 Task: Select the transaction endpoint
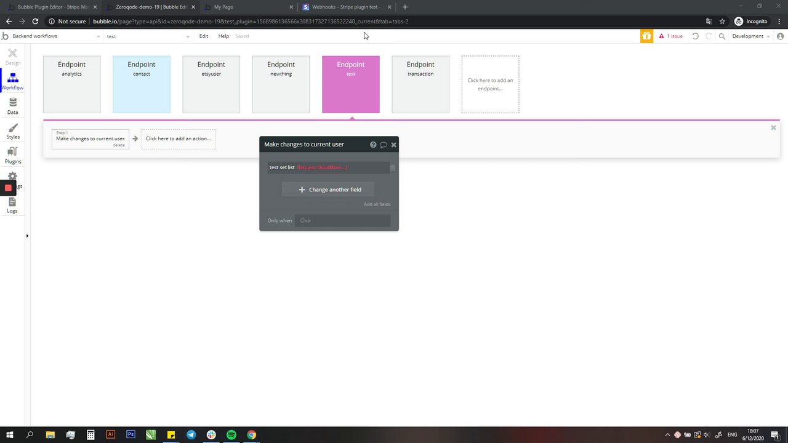coord(420,84)
